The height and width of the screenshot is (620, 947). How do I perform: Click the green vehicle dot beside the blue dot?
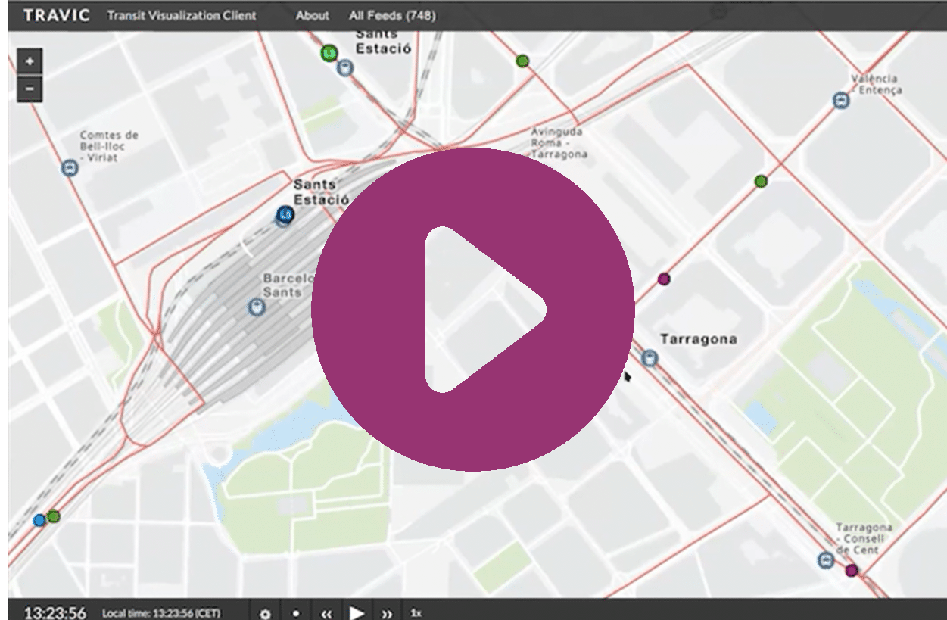click(53, 516)
